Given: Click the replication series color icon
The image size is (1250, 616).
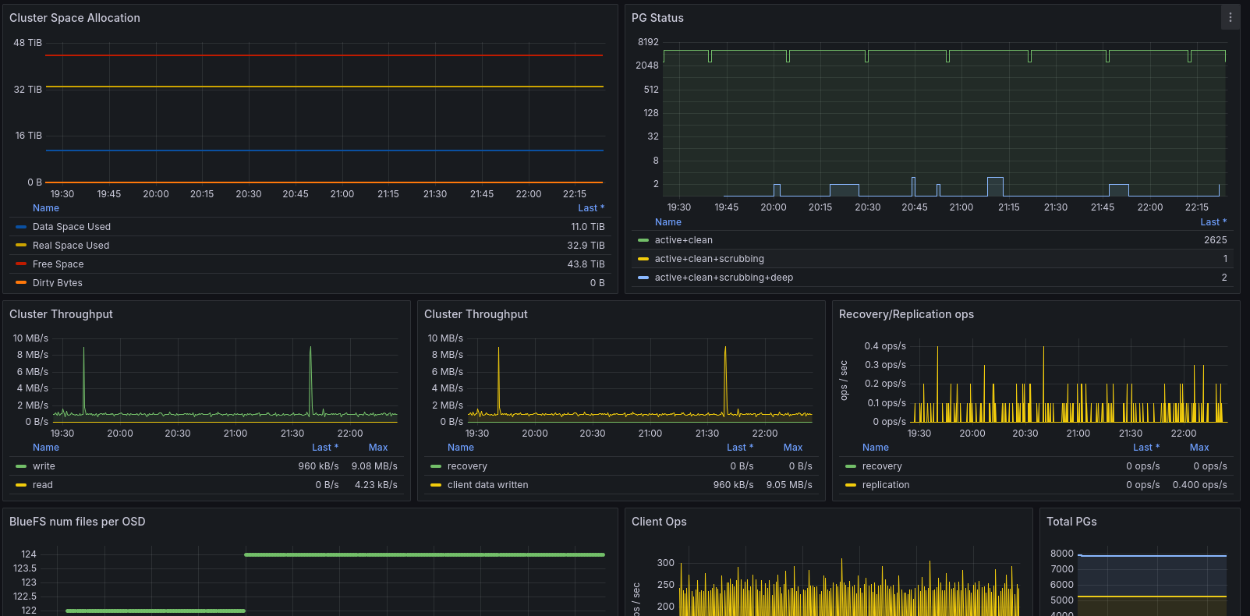Looking at the screenshot, I should 851,485.
